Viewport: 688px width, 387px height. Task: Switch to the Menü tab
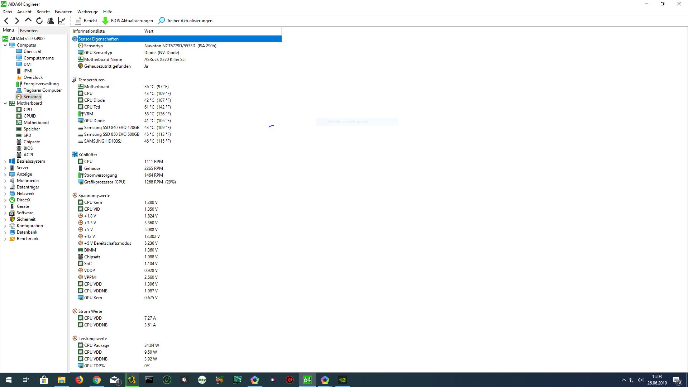pos(8,30)
